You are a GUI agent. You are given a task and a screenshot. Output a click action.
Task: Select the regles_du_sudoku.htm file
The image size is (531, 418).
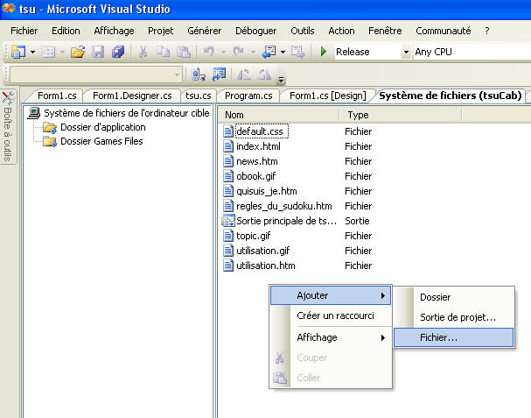point(284,206)
